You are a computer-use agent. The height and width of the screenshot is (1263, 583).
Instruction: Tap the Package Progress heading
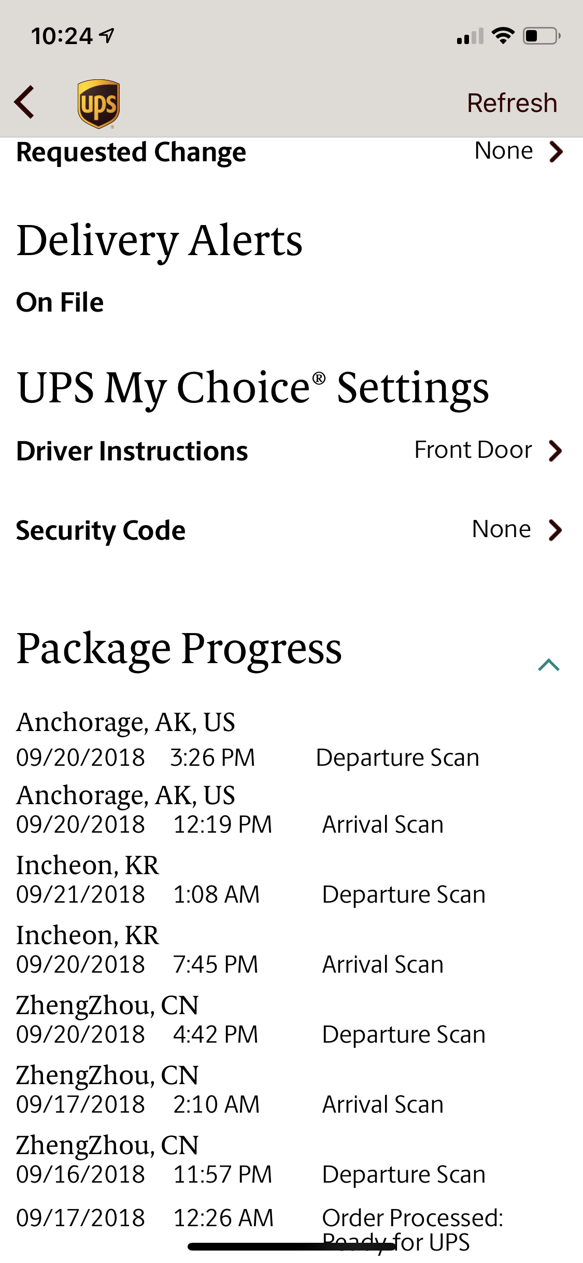(179, 649)
